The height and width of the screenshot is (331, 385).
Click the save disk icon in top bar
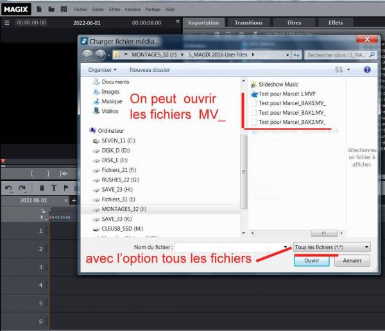click(x=62, y=10)
